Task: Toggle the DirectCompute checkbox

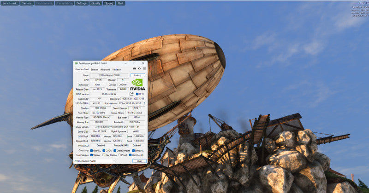Action: [x=115, y=151]
